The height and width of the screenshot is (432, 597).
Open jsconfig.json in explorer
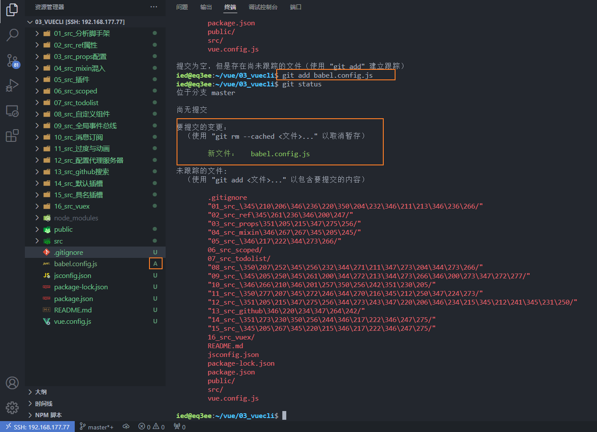[x=95, y=275]
